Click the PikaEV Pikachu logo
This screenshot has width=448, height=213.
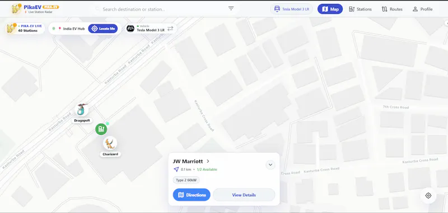pos(16,9)
